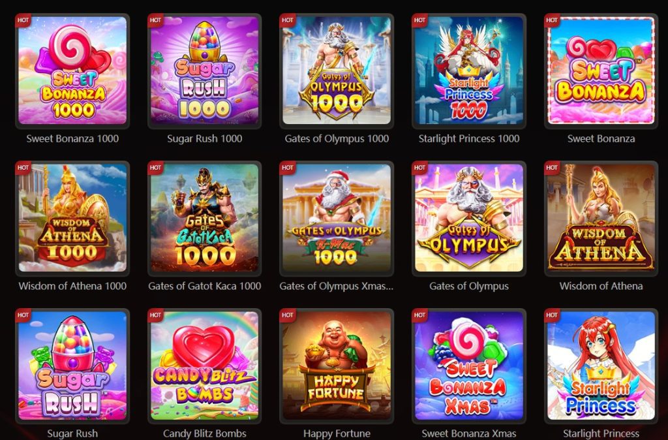
Task: Click the "Sweet Bonanza" title text link
Action: tap(601, 138)
